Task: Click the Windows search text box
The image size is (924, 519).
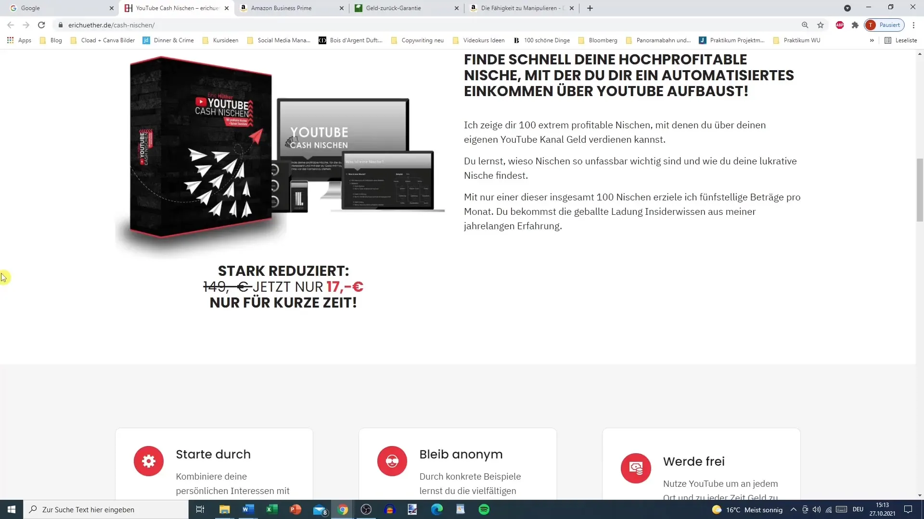Action: tap(106, 509)
